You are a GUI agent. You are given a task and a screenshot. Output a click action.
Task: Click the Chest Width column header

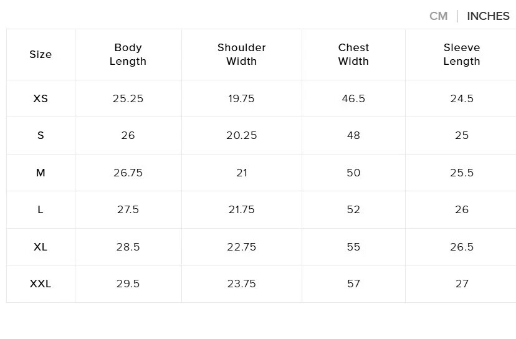coord(353,54)
